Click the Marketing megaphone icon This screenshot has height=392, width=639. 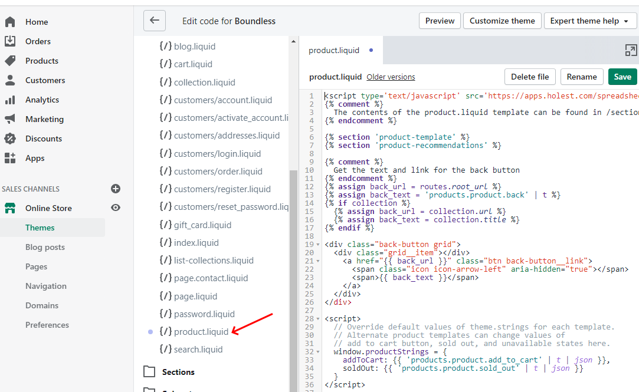click(10, 119)
